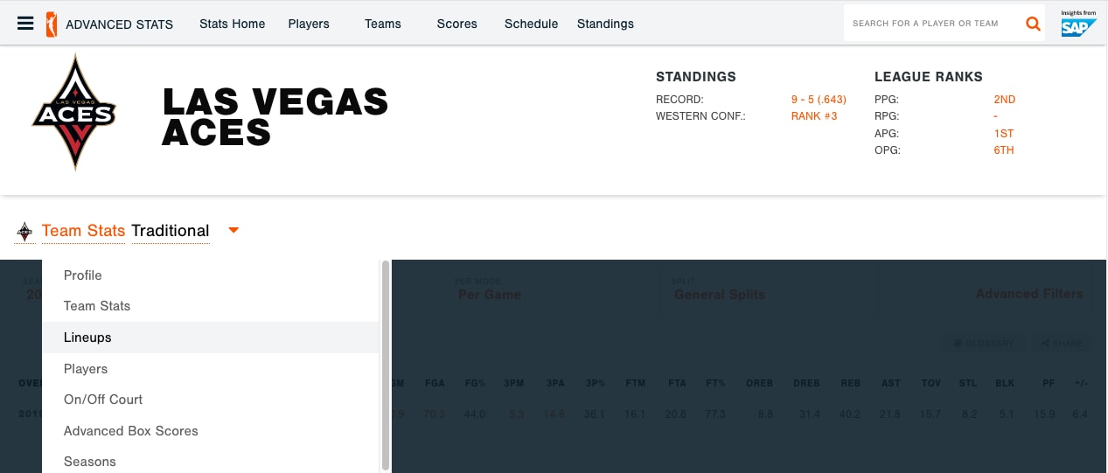This screenshot has width=1108, height=473.
Task: Focus the player or team search field
Action: point(931,24)
